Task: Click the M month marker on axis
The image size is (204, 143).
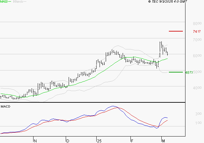Action: click(163, 141)
